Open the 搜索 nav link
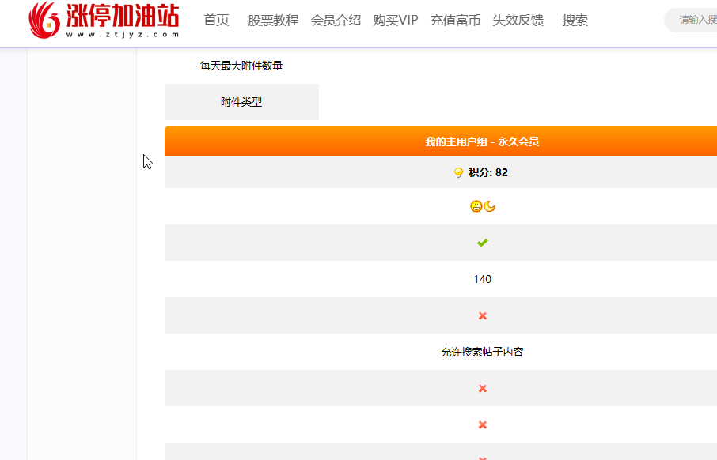This screenshot has height=460, width=717. click(x=575, y=20)
